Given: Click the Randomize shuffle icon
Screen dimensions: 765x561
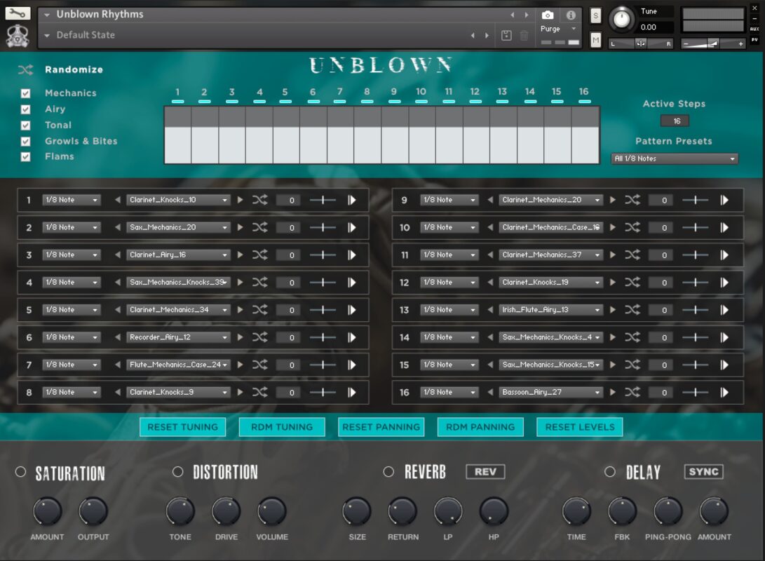Looking at the screenshot, I should (25, 69).
